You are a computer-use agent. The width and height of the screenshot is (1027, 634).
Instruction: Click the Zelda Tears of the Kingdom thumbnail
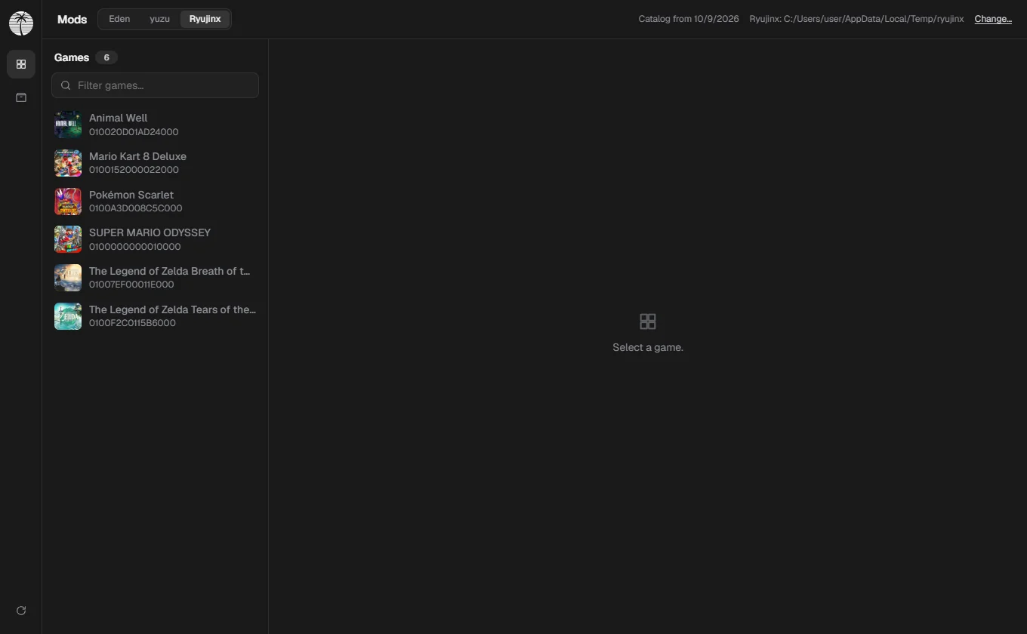click(68, 316)
